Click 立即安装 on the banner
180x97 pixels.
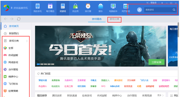pyautogui.click(x=157, y=62)
